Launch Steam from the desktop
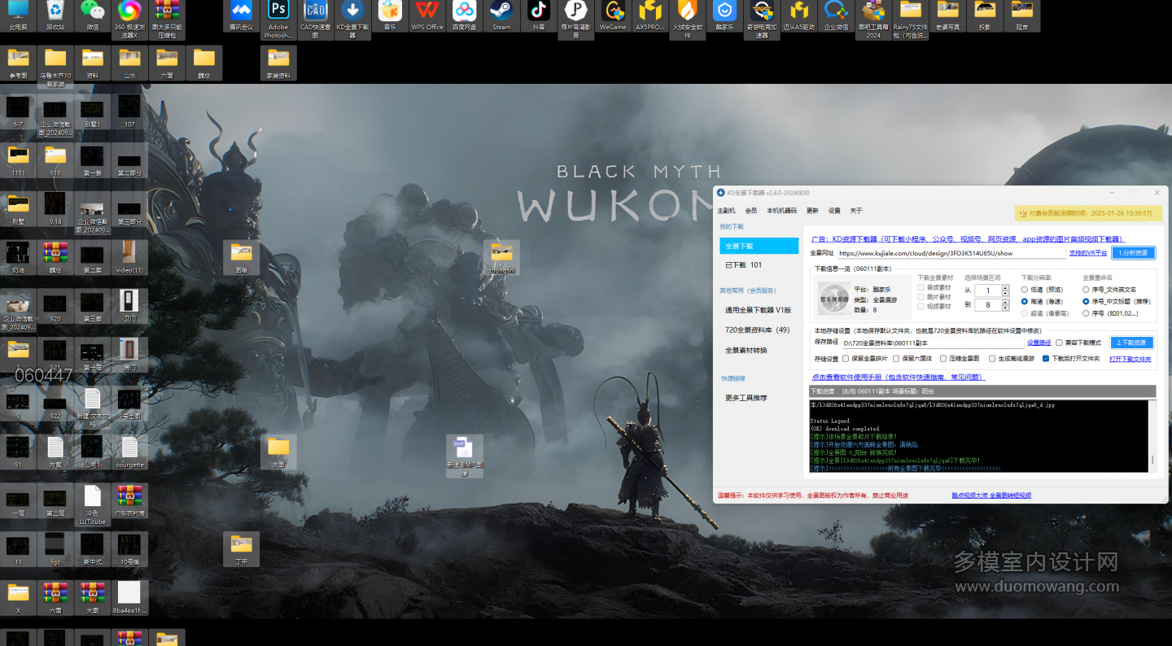The image size is (1172, 646). pos(501,11)
